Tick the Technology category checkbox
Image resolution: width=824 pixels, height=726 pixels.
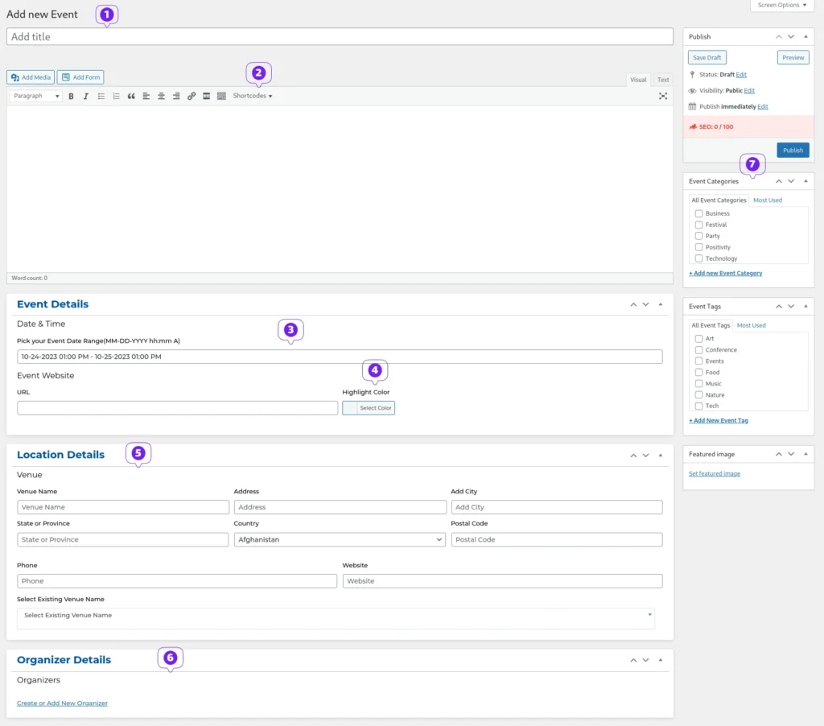[x=698, y=258]
